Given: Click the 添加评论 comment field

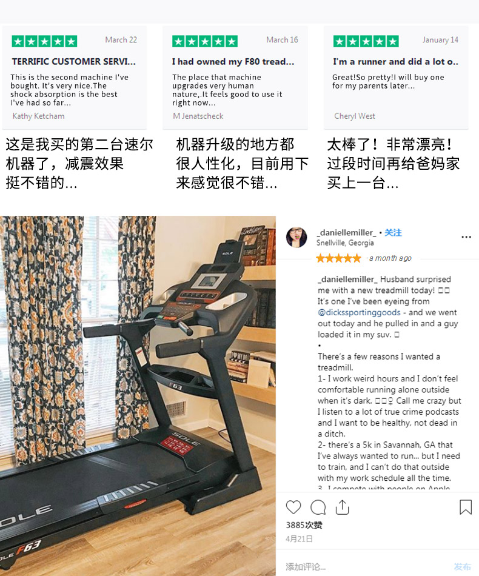Looking at the screenshot, I should pyautogui.click(x=364, y=566).
